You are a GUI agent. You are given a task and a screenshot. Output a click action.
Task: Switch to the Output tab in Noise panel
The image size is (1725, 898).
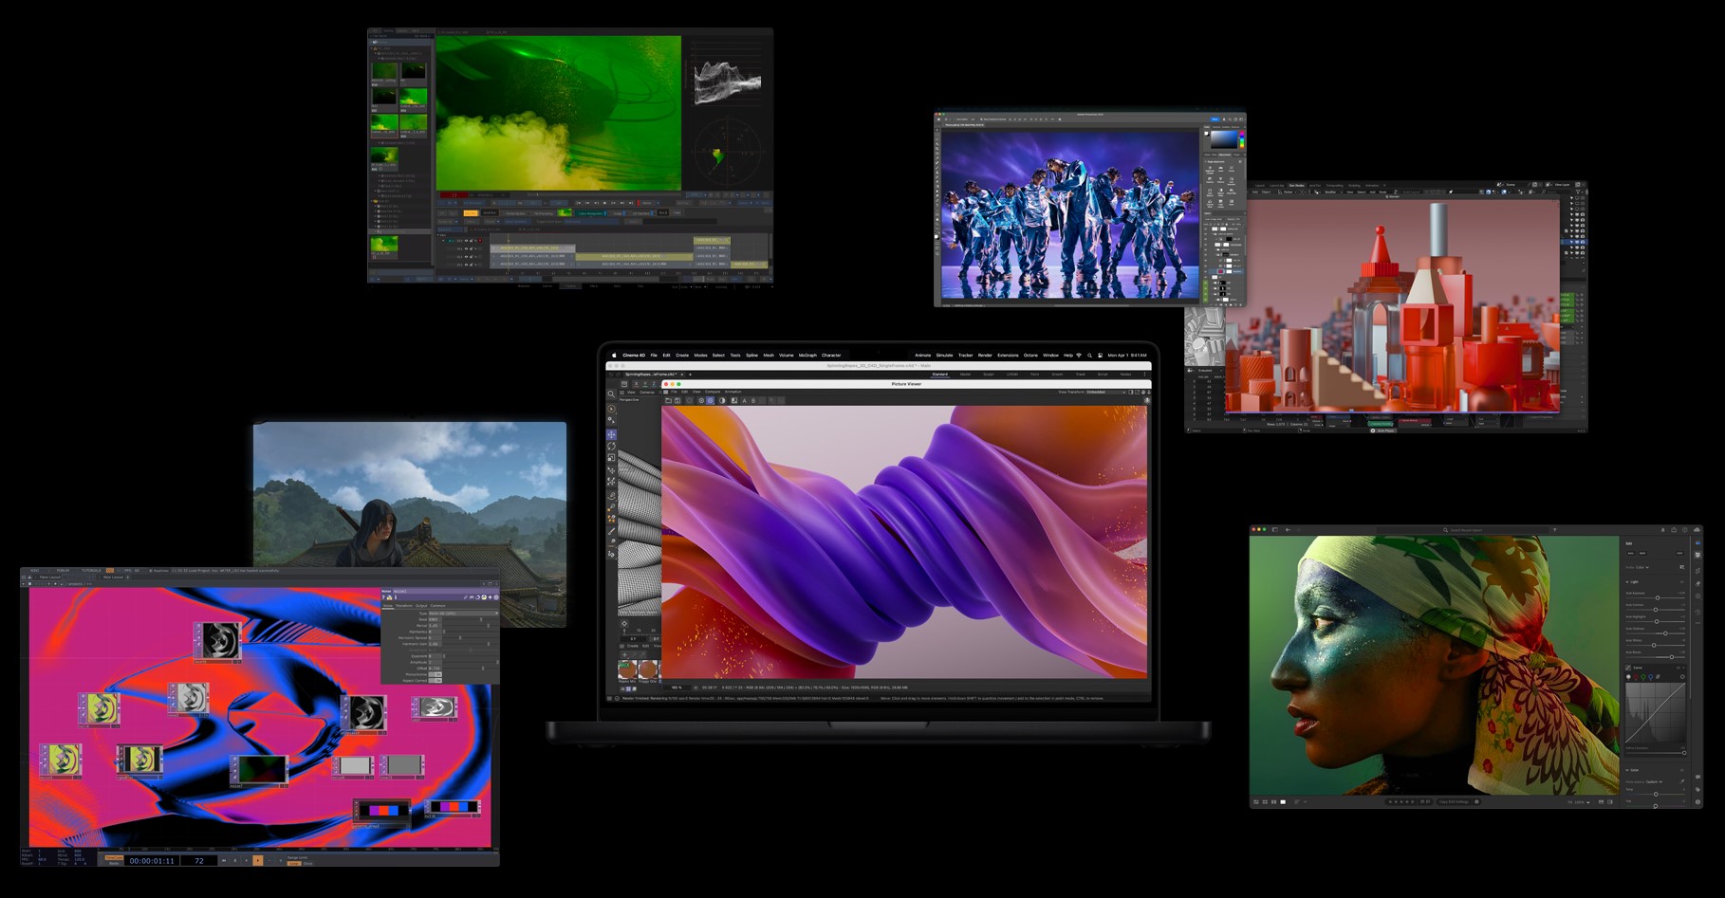(x=421, y=606)
